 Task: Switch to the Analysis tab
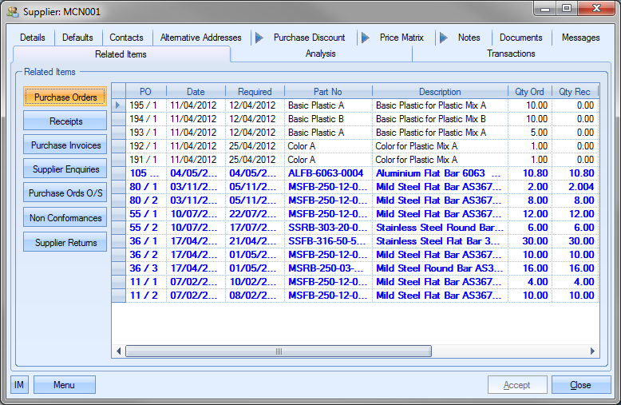click(320, 54)
